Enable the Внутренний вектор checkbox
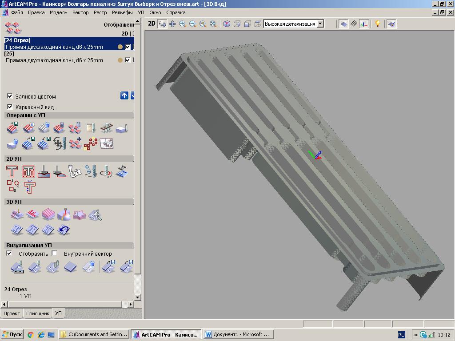This screenshot has width=455, height=341. point(54,254)
